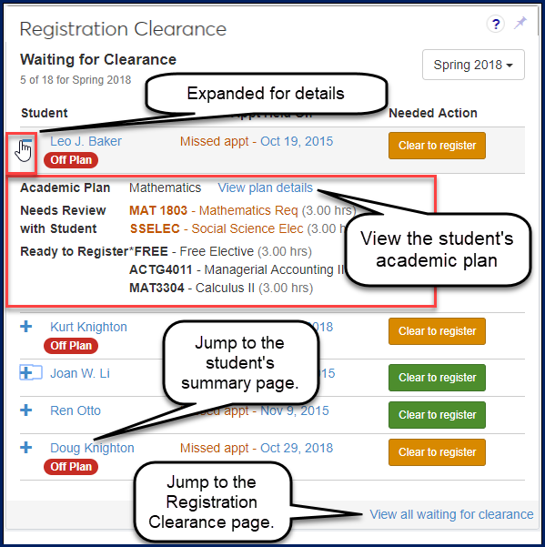545x547 pixels.
Task: Select ACTG4011 Managerial Accounting entry
Action: coord(237,269)
